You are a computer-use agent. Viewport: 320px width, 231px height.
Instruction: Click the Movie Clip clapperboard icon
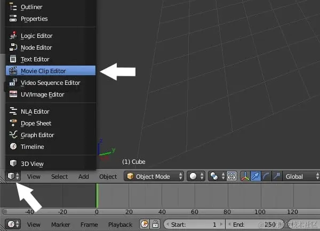[x=13, y=70]
